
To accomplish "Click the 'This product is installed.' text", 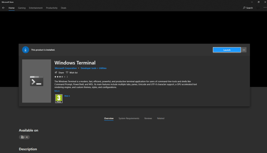I will click(43, 50).
